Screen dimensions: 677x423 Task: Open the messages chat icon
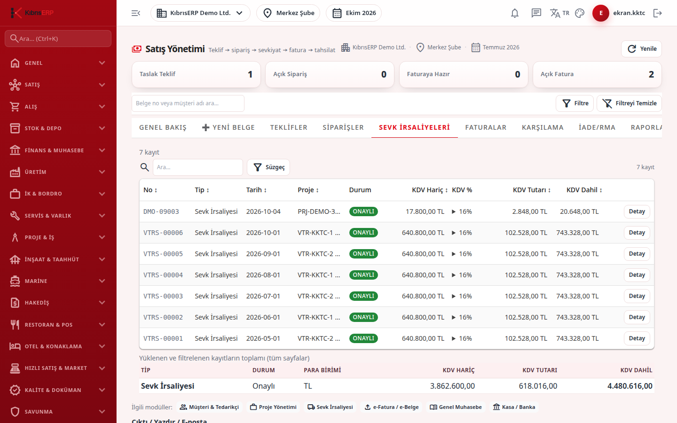(x=536, y=13)
